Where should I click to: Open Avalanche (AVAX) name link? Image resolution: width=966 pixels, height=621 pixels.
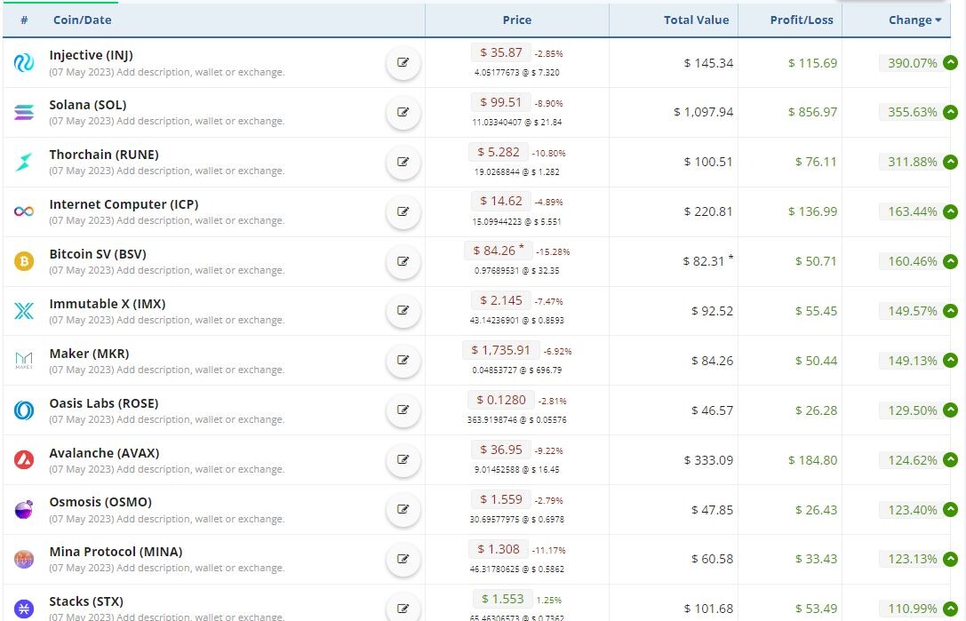104,453
